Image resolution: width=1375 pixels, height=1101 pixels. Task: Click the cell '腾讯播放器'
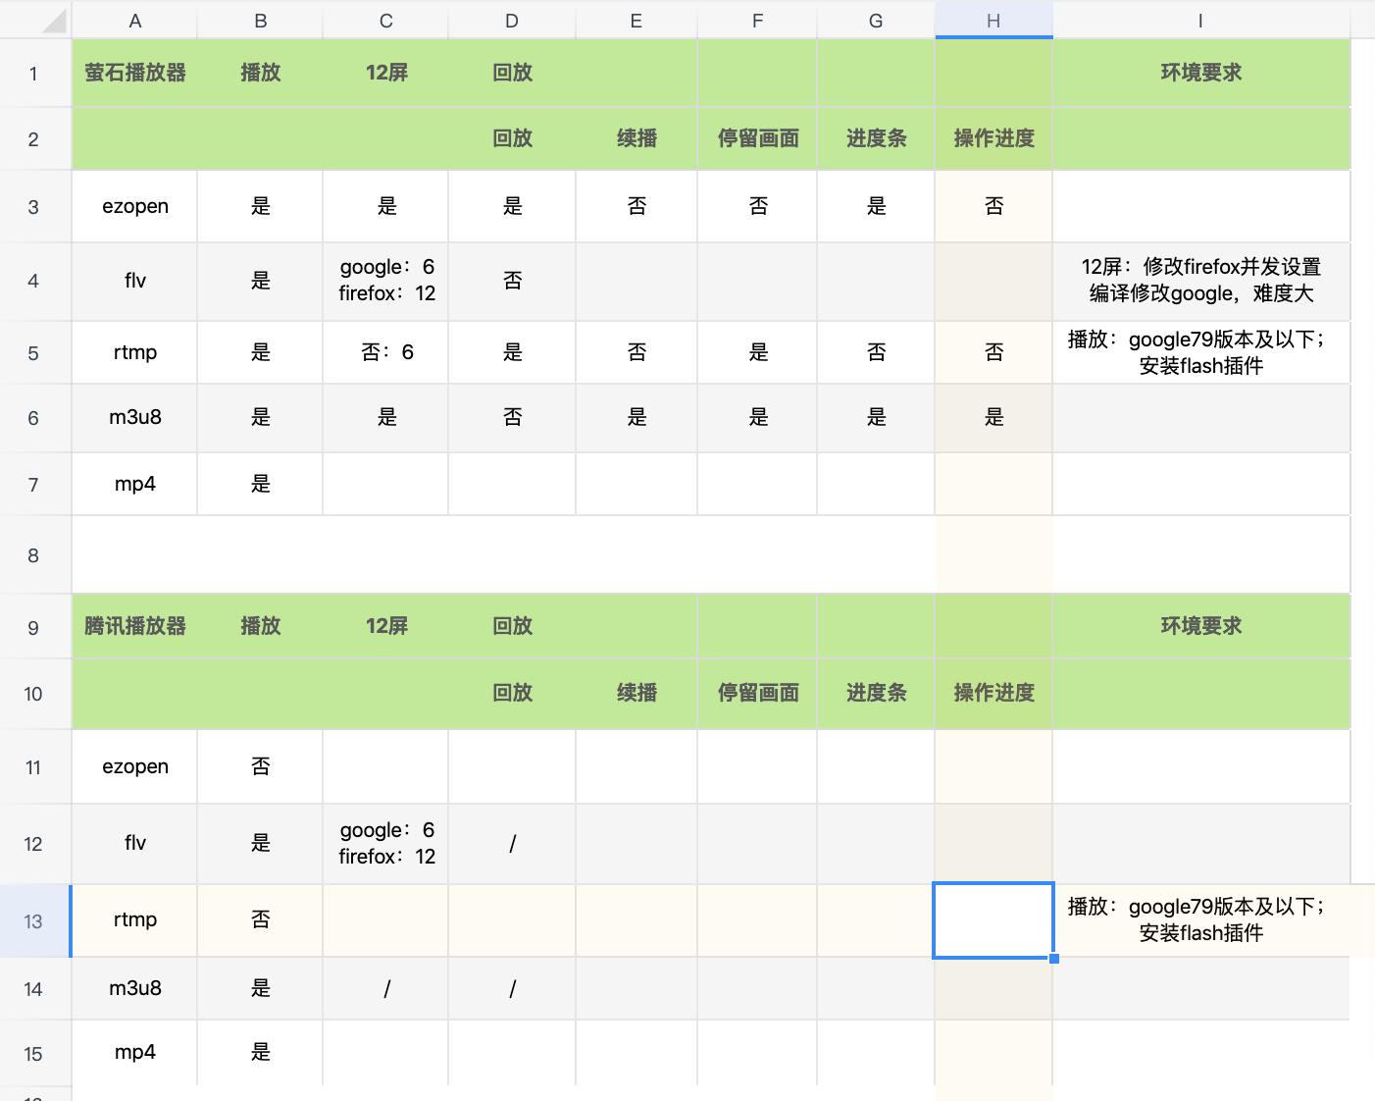coord(135,626)
